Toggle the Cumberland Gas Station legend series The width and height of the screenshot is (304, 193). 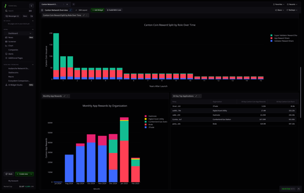(x=156, y=122)
